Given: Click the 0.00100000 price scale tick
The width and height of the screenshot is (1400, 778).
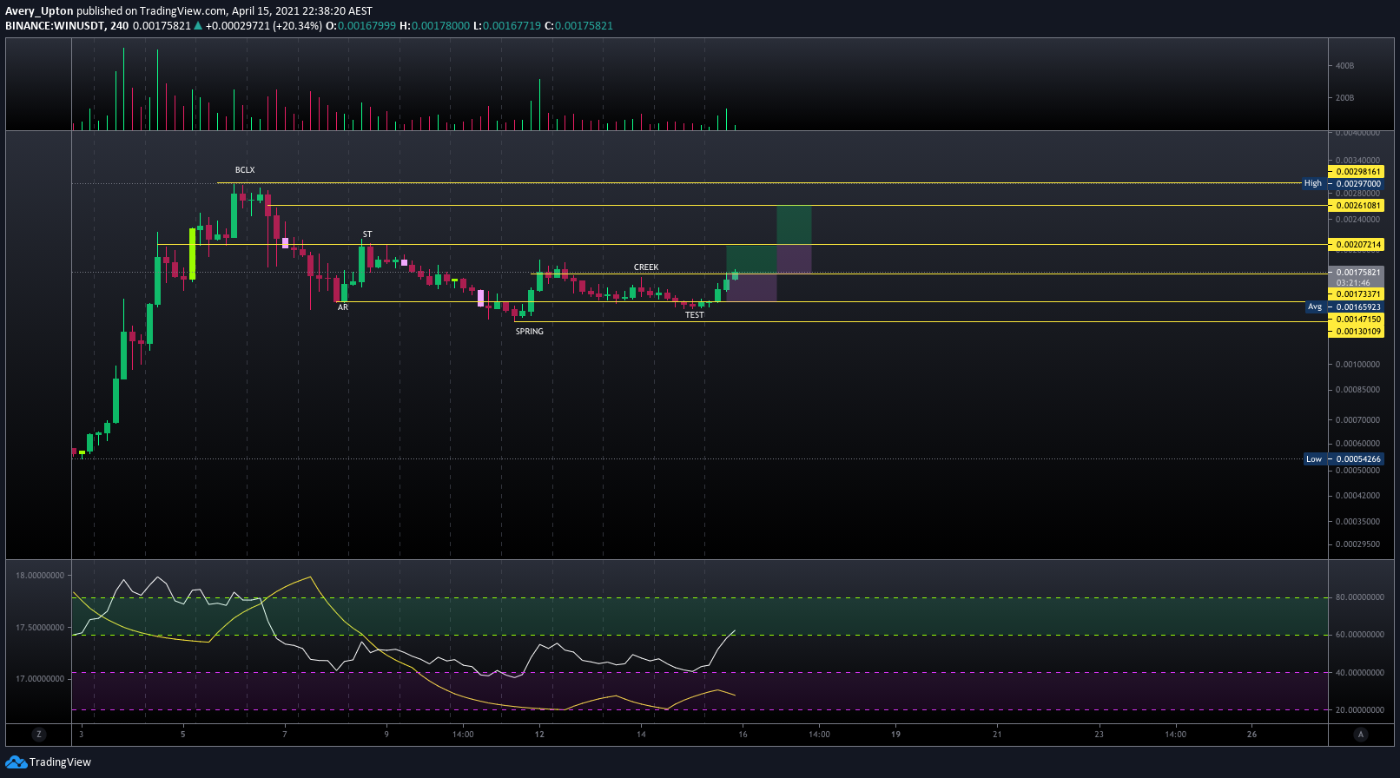Looking at the screenshot, I should [1357, 365].
